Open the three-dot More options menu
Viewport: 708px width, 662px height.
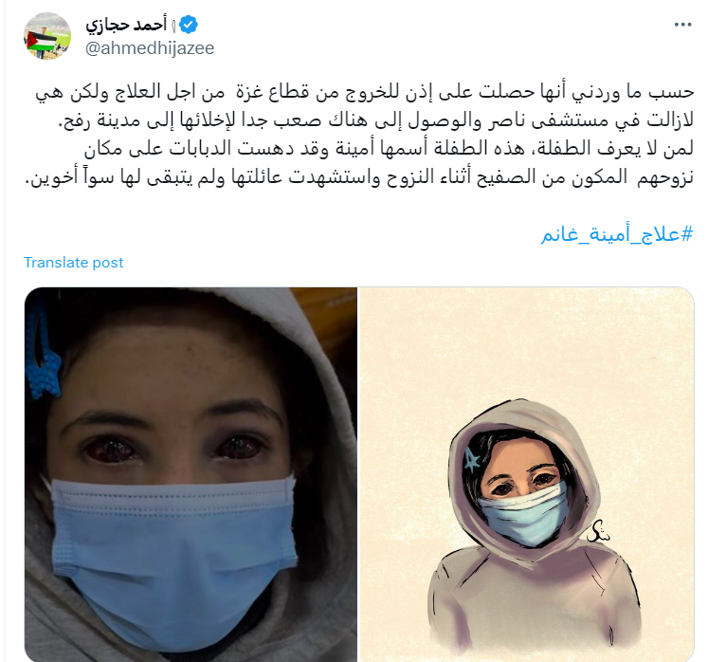(682, 25)
